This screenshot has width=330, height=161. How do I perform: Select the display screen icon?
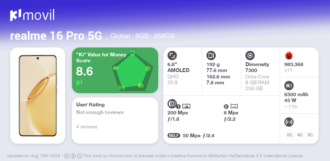coord(172,56)
